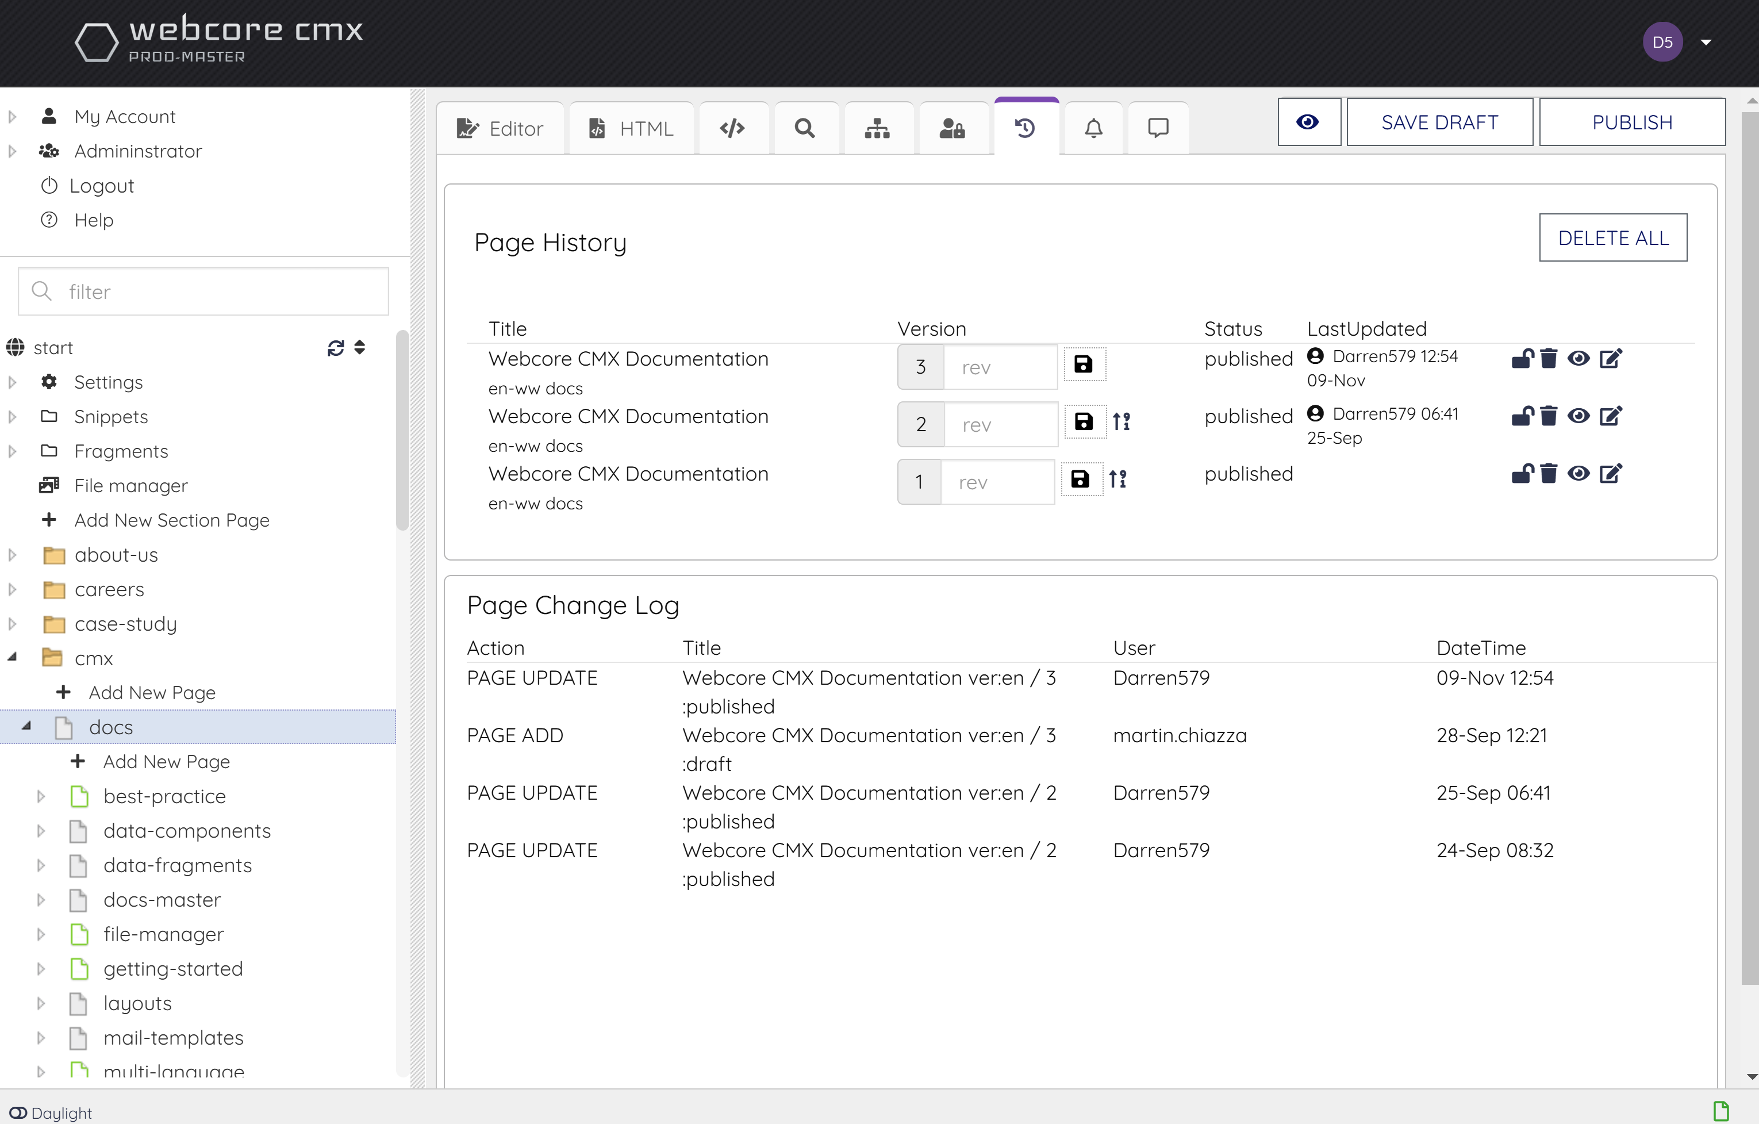Image resolution: width=1759 pixels, height=1124 pixels.
Task: Unlock version 3 of page history
Action: [1522, 358]
